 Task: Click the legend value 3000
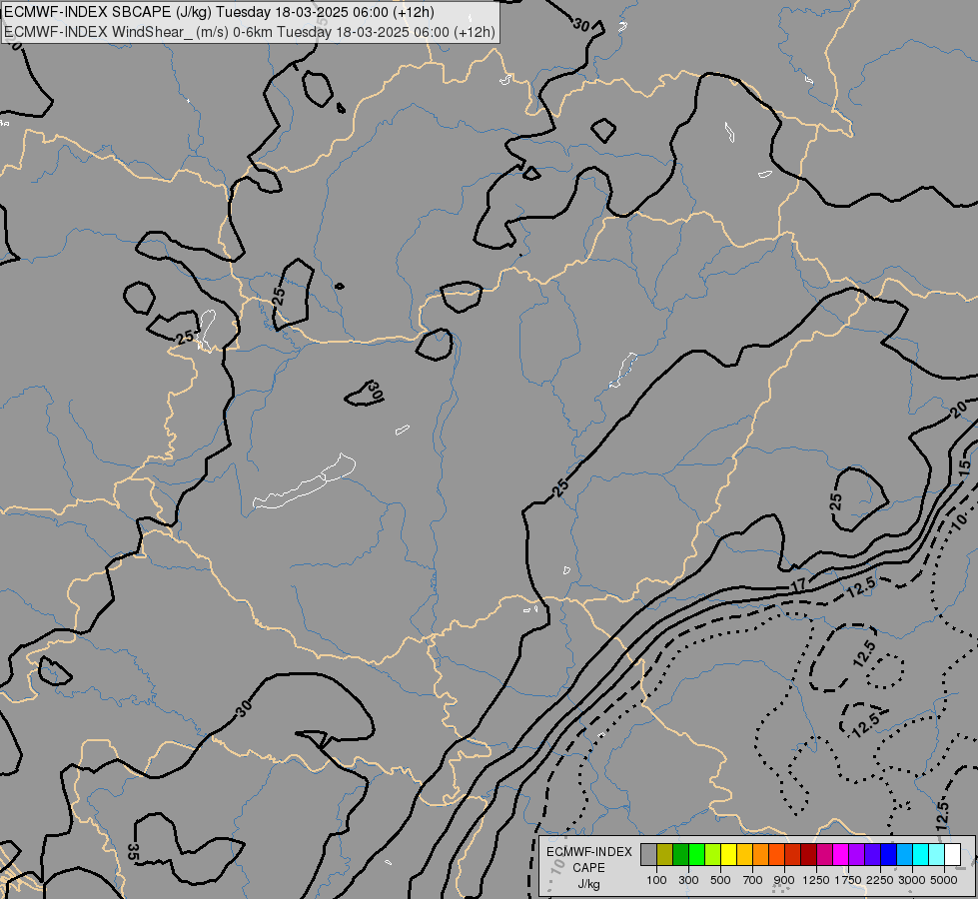click(912, 880)
